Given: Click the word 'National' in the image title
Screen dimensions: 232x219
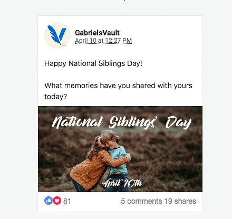Looking at the screenshot, I should coord(77,122).
